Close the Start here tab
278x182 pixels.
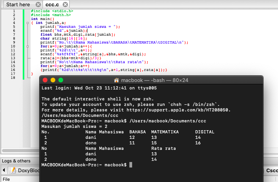[38, 4]
